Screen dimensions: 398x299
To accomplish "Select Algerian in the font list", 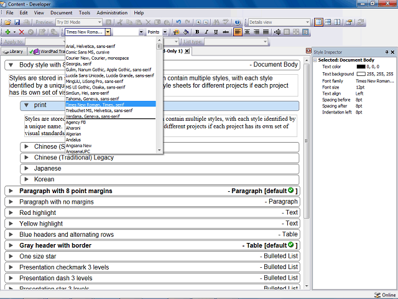I will [111, 134].
